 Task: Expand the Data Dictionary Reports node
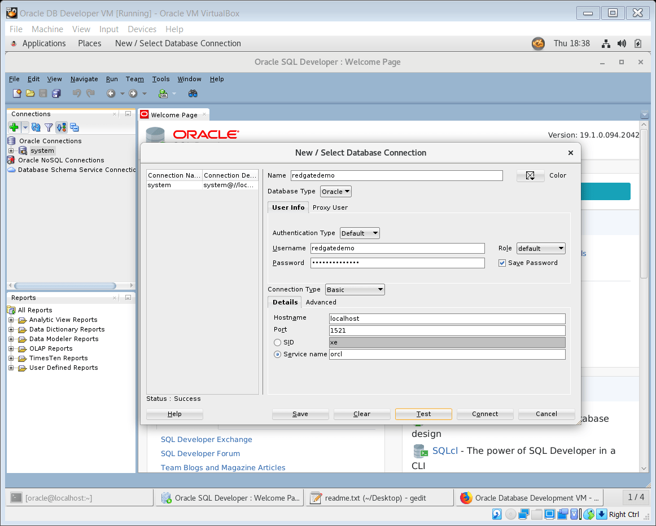pos(11,330)
